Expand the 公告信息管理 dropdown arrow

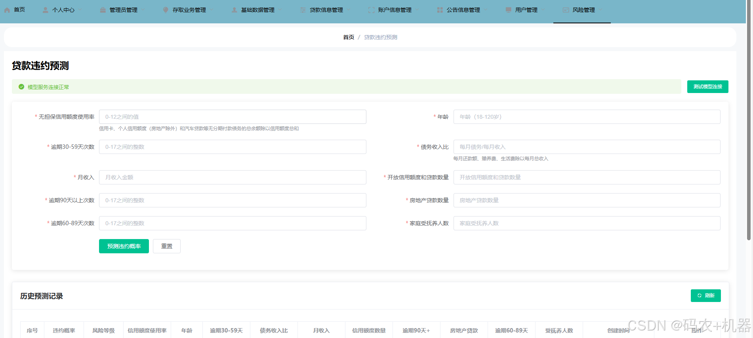485,10
